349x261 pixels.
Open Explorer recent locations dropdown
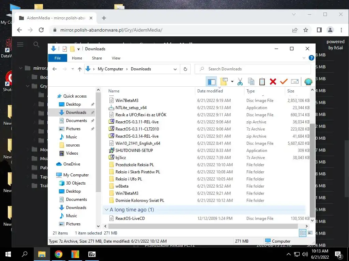click(73, 69)
